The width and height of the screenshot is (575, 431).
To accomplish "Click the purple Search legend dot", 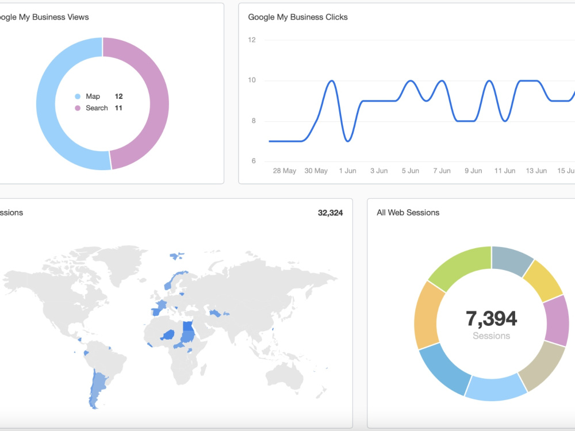I will (78, 108).
